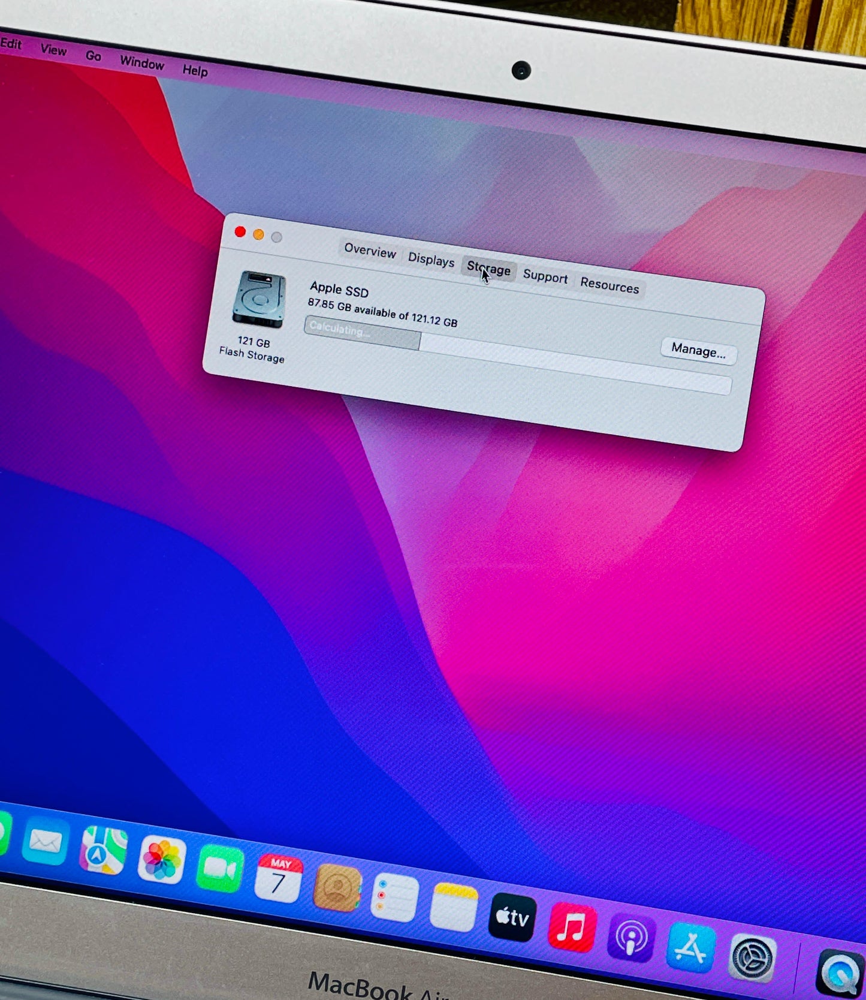Screen dimensions: 866x1000
Task: Click the Apple SSD title
Action: [339, 290]
